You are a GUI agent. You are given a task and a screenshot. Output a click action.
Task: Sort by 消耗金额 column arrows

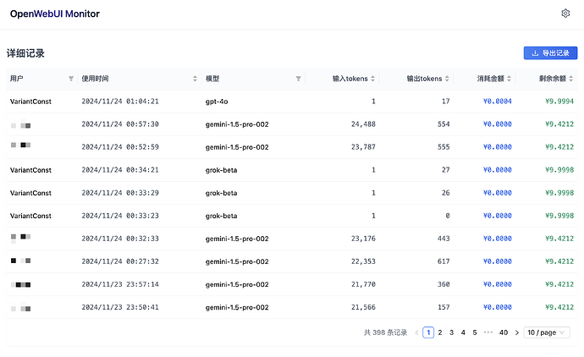pos(509,79)
